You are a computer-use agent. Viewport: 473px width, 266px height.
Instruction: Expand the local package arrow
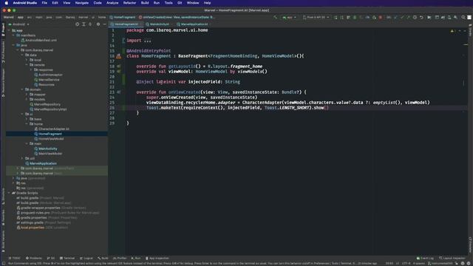(27, 60)
